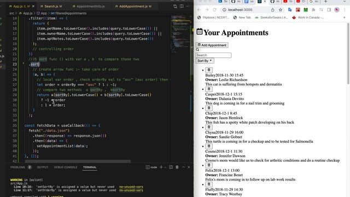Click the share icon in address bar
Screen dimensions: 350x197
click(272, 10)
